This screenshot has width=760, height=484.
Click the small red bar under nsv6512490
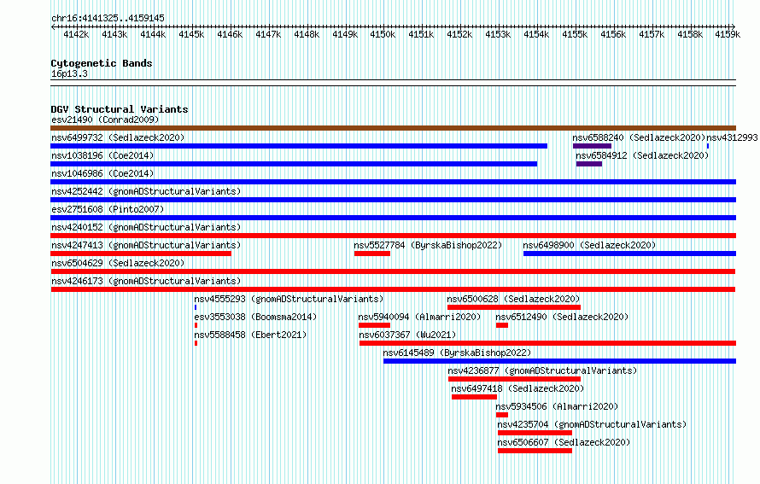[502, 325]
